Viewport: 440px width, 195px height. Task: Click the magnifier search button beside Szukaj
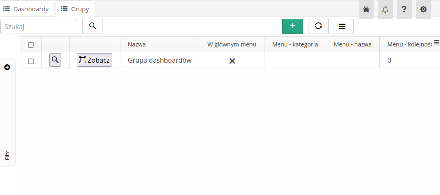coord(93,26)
